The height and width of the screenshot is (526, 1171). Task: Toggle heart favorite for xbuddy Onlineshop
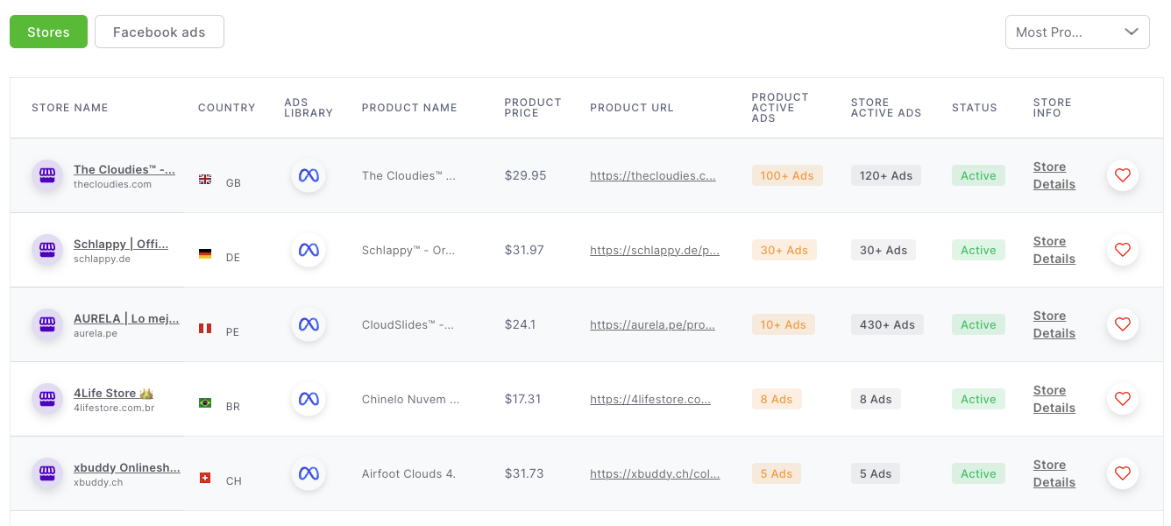[1123, 473]
